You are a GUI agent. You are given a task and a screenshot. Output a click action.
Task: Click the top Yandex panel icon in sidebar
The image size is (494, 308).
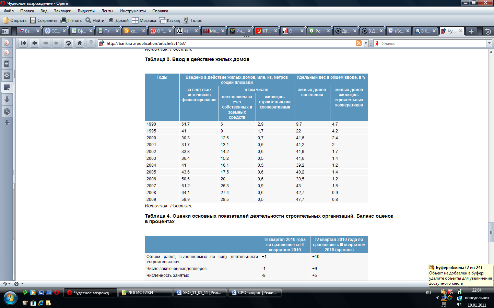coord(7,43)
